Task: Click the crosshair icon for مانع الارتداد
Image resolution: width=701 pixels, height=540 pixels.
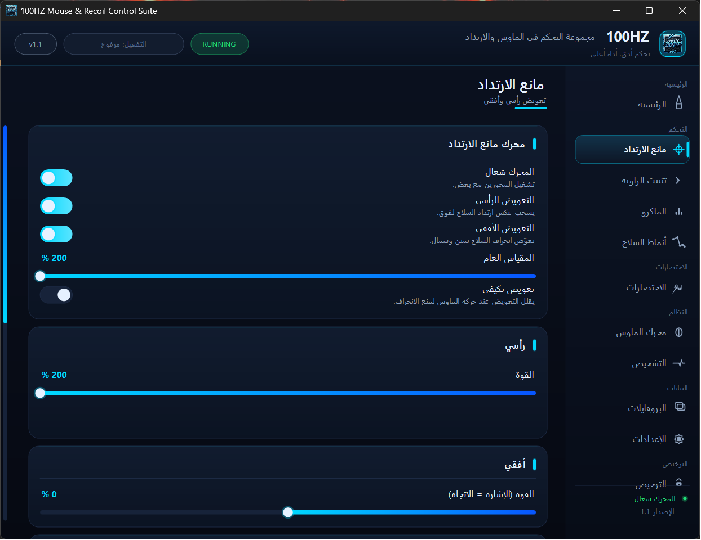Action: coord(679,150)
